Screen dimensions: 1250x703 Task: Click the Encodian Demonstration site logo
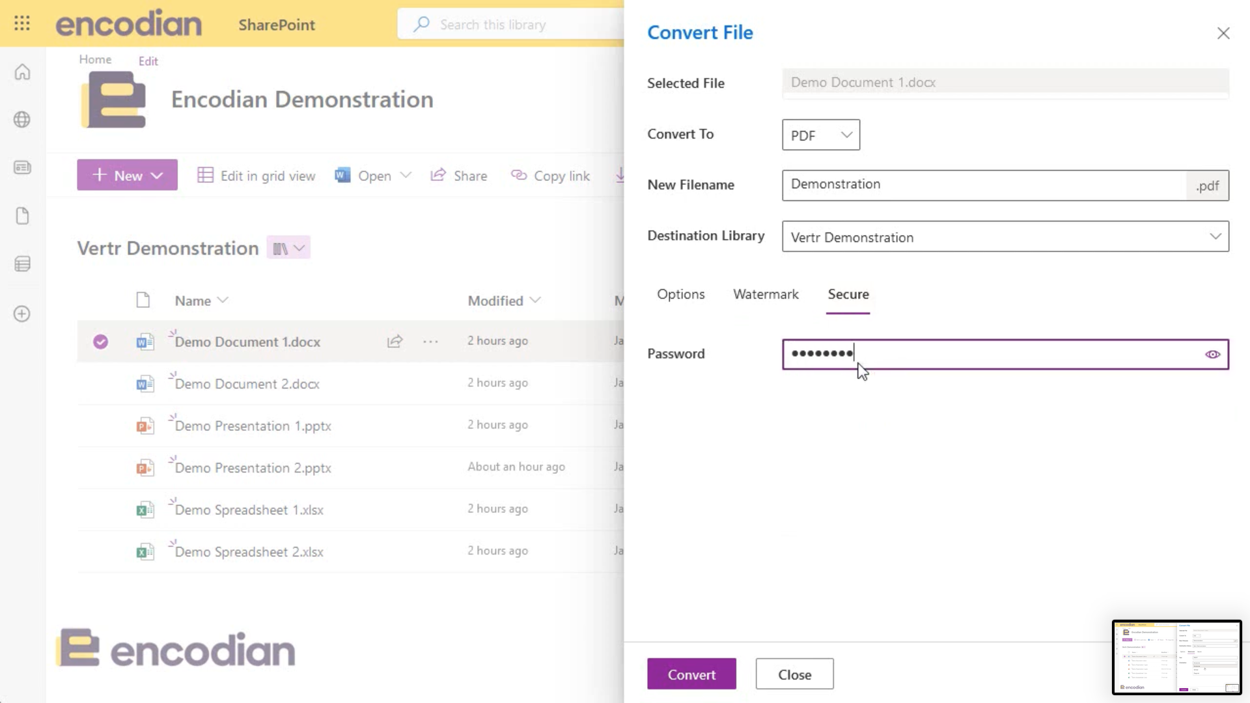[114, 99]
